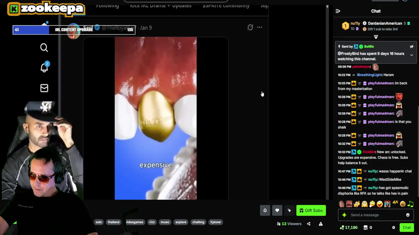The height and width of the screenshot is (235, 419).
Task: Click the Gift Subs button
Action: (x=311, y=211)
